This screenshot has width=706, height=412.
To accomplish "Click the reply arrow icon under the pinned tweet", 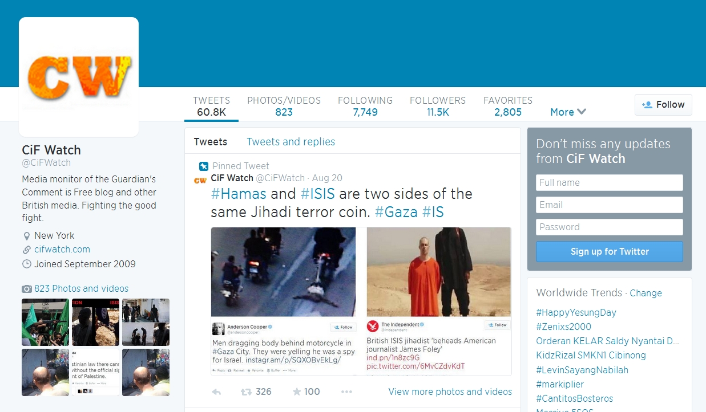I will (216, 392).
